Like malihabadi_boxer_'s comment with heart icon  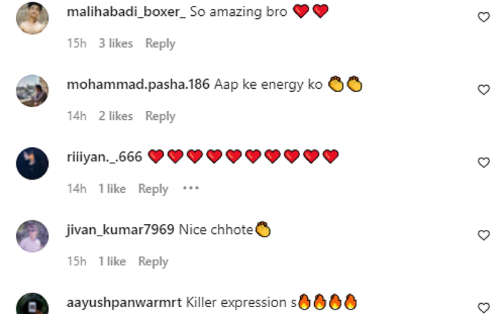pos(484,17)
